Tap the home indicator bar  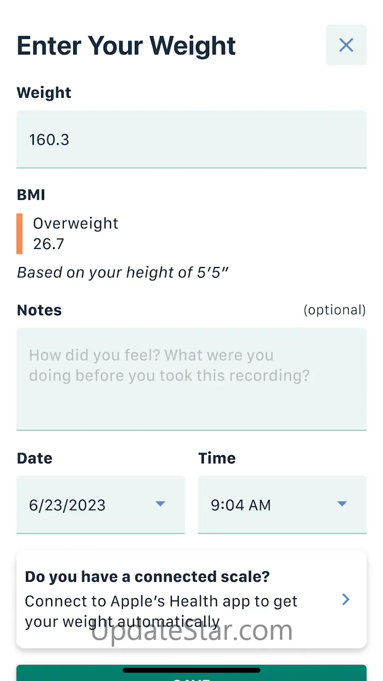click(x=191, y=670)
